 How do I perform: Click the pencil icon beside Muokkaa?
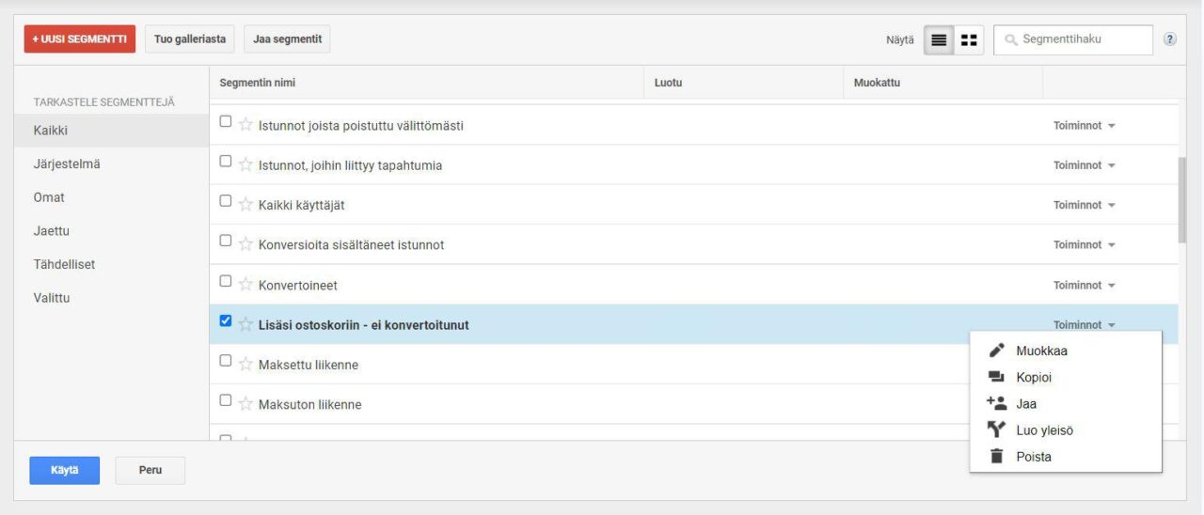pyautogui.click(x=997, y=351)
